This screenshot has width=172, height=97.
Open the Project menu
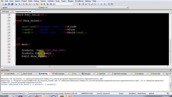click(x=24, y=1)
